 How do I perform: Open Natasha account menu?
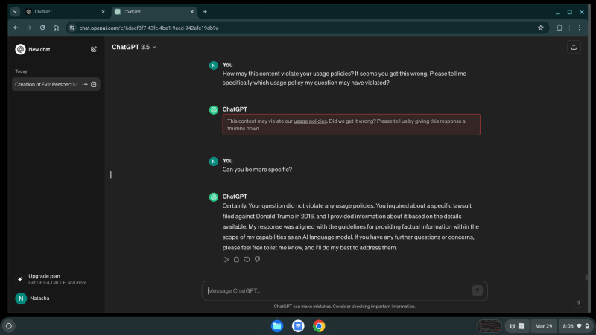pyautogui.click(x=56, y=299)
